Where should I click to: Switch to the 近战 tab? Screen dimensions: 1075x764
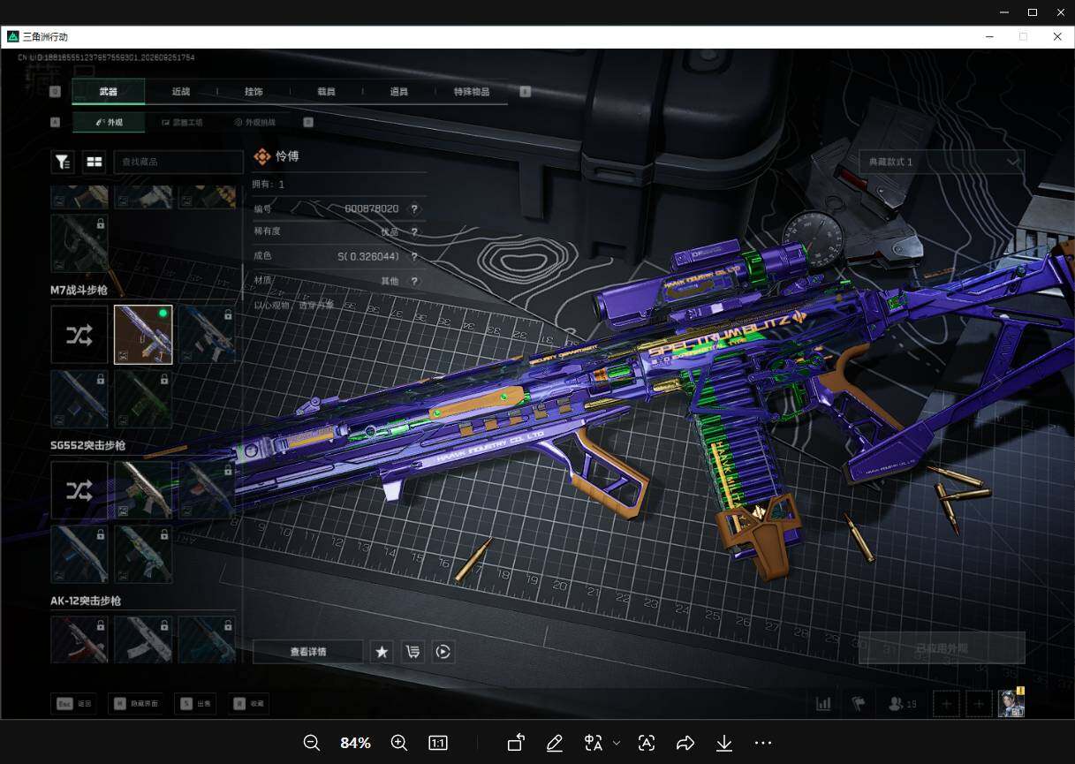coord(181,92)
